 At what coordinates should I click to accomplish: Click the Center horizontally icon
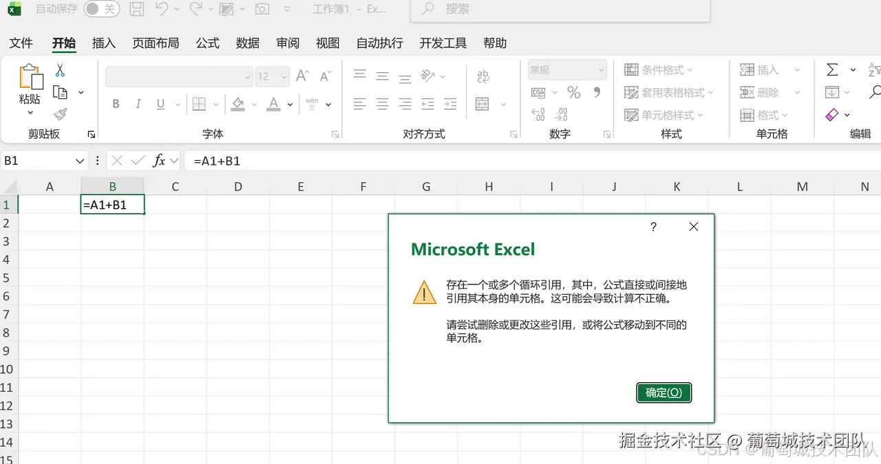382,104
